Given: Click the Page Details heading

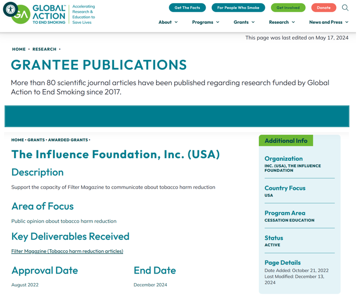Looking at the screenshot, I should pyautogui.click(x=283, y=263).
